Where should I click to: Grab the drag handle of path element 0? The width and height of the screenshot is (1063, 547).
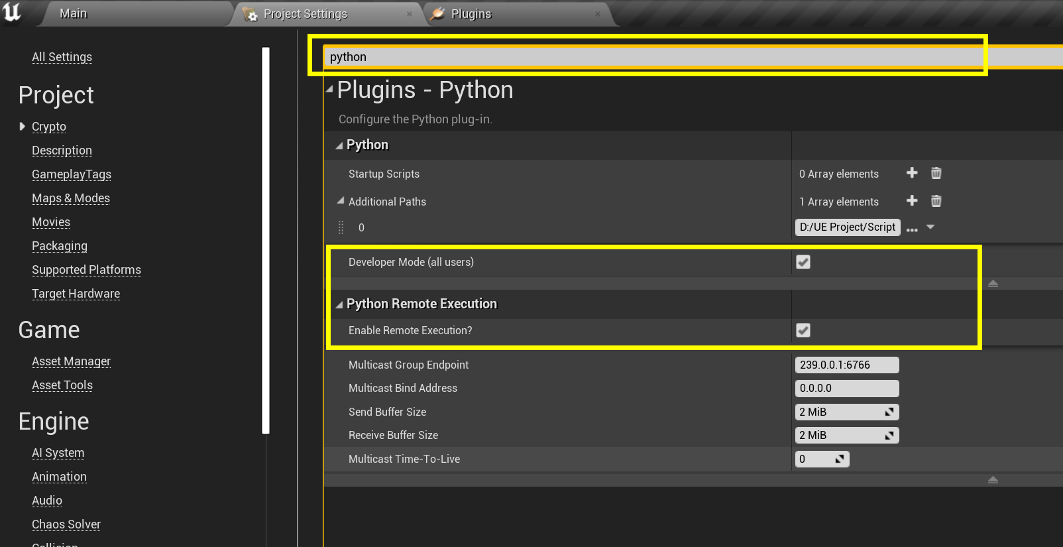(x=341, y=227)
